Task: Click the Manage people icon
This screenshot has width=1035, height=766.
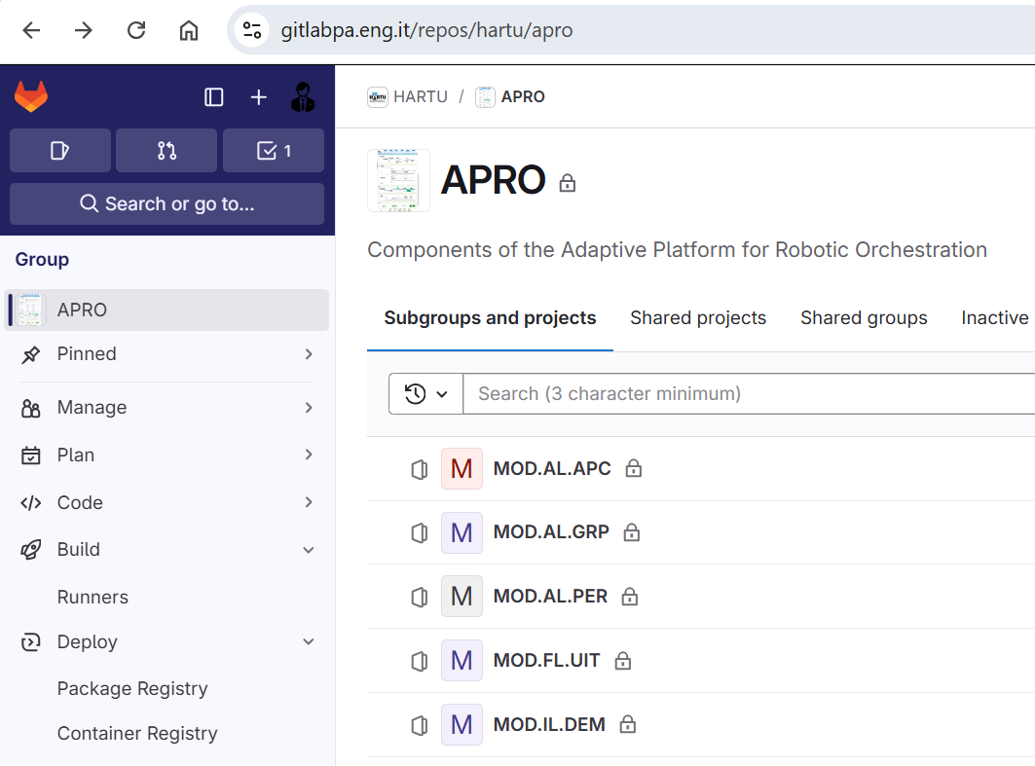Action: 30,409
